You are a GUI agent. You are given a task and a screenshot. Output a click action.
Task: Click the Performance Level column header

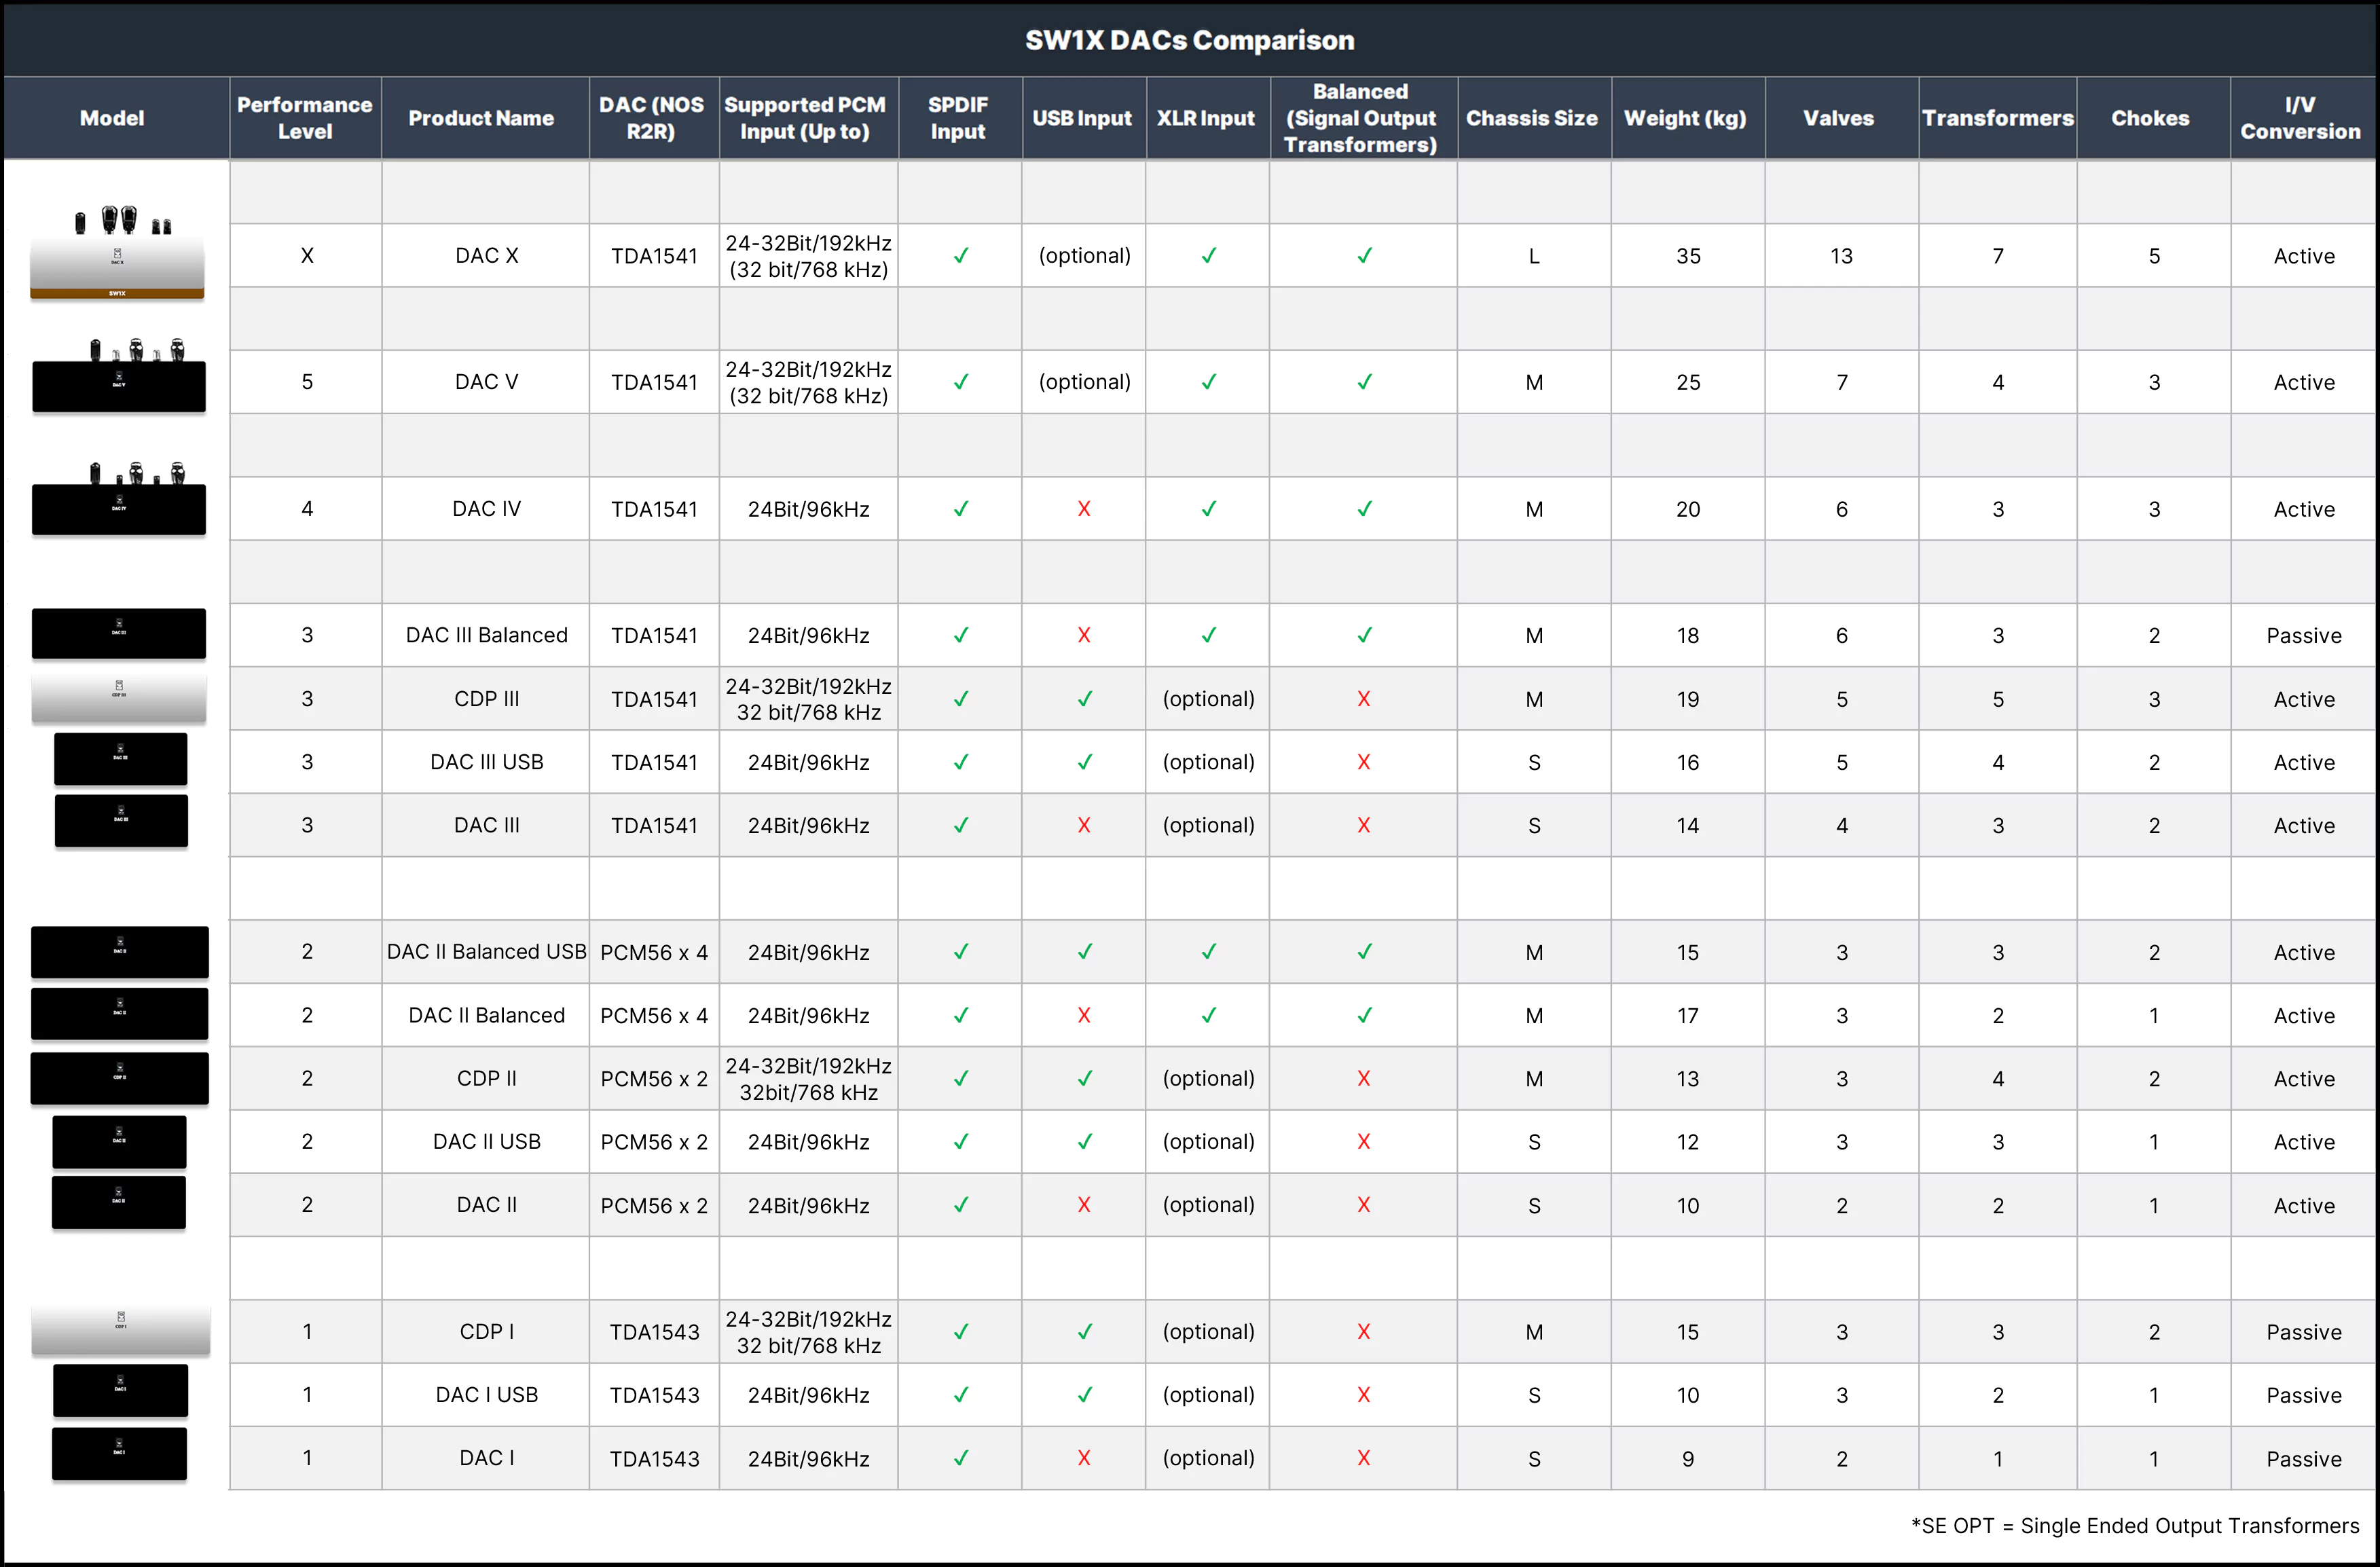point(305,118)
